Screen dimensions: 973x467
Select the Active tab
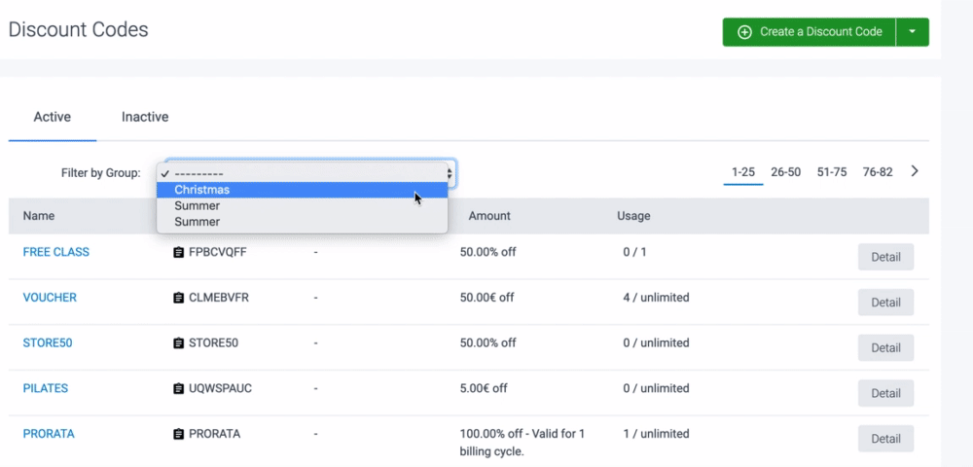click(x=53, y=117)
